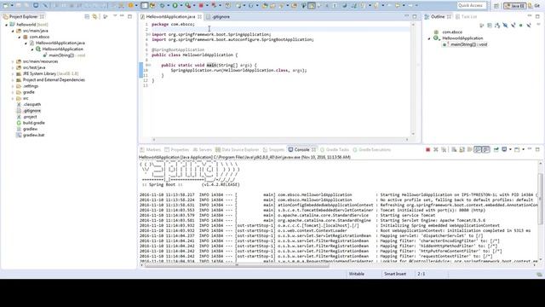
Task: Expand src/test/java folder arrow
Action: [13, 67]
